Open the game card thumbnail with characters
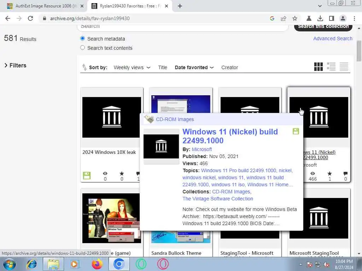362x271 pixels. tap(112, 218)
